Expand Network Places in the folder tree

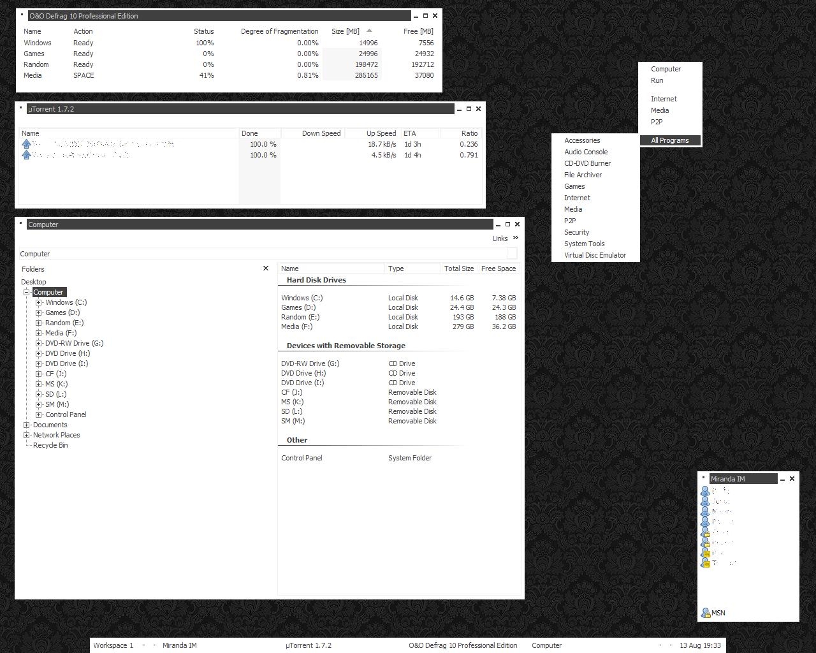point(27,435)
